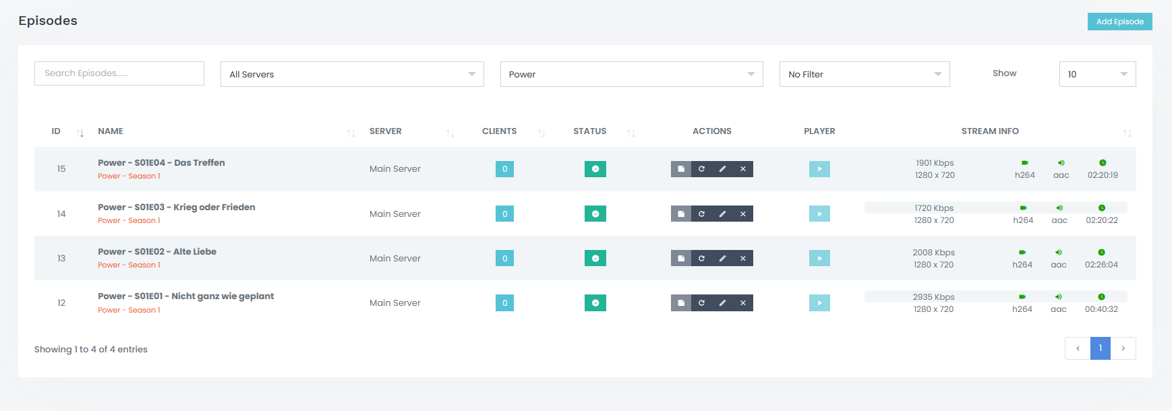Focus the Search Episodes input field
This screenshot has height=411, width=1172.
(x=119, y=73)
